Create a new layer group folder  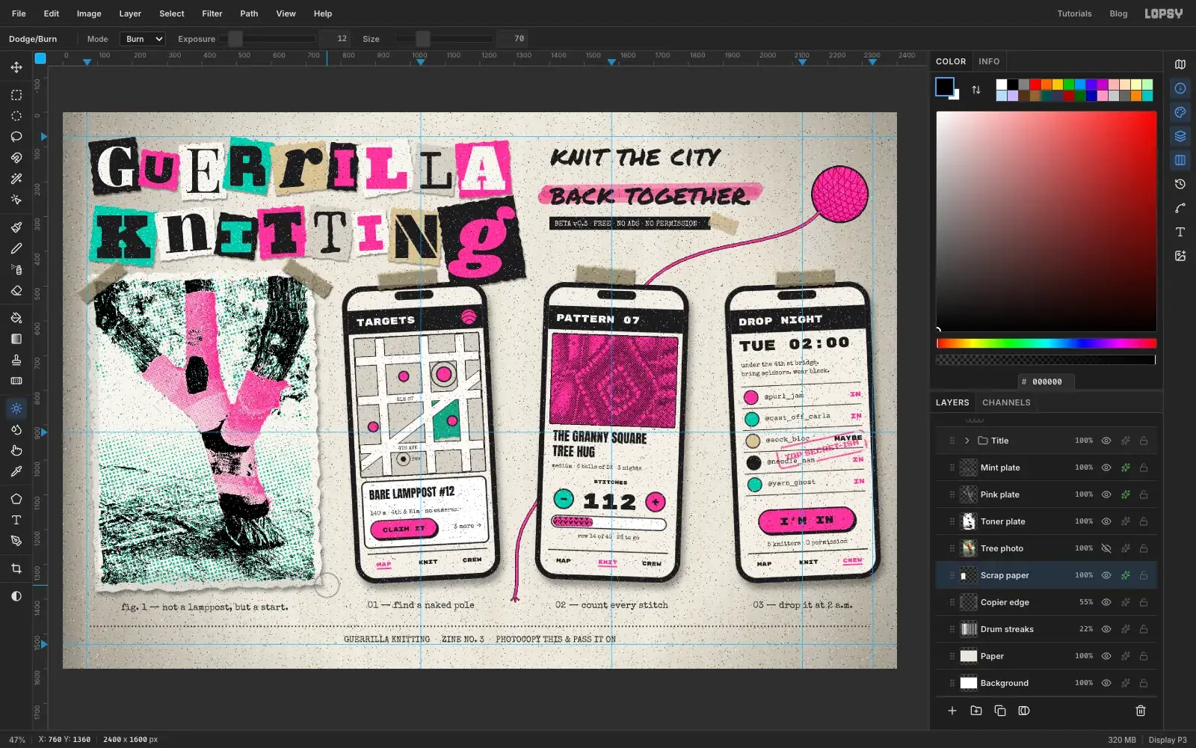[975, 711]
